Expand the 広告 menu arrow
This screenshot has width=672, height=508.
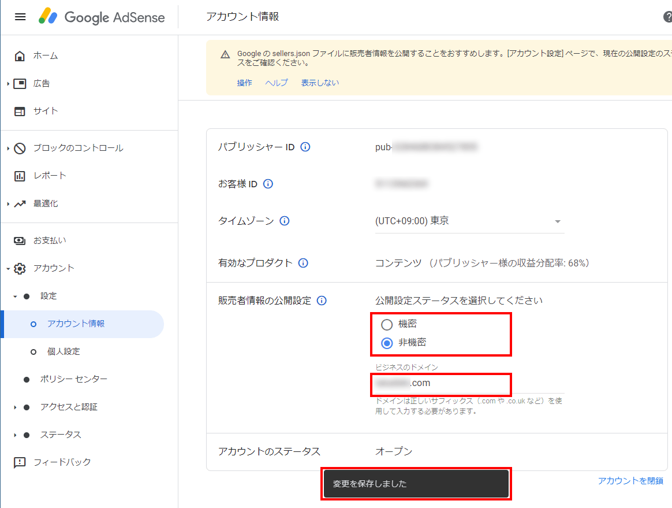(x=8, y=84)
